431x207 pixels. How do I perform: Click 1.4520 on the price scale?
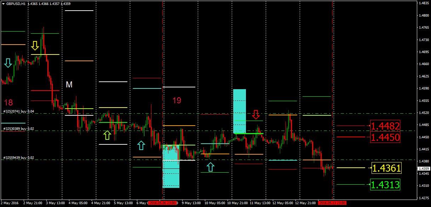point(424,113)
